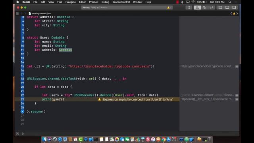
Task: Open the Apple menu
Action: [17, 2]
